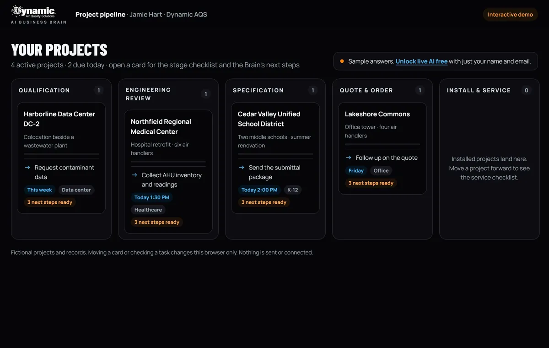549x348 pixels.
Task: Click the Quote & Order count badge
Action: pos(420,91)
